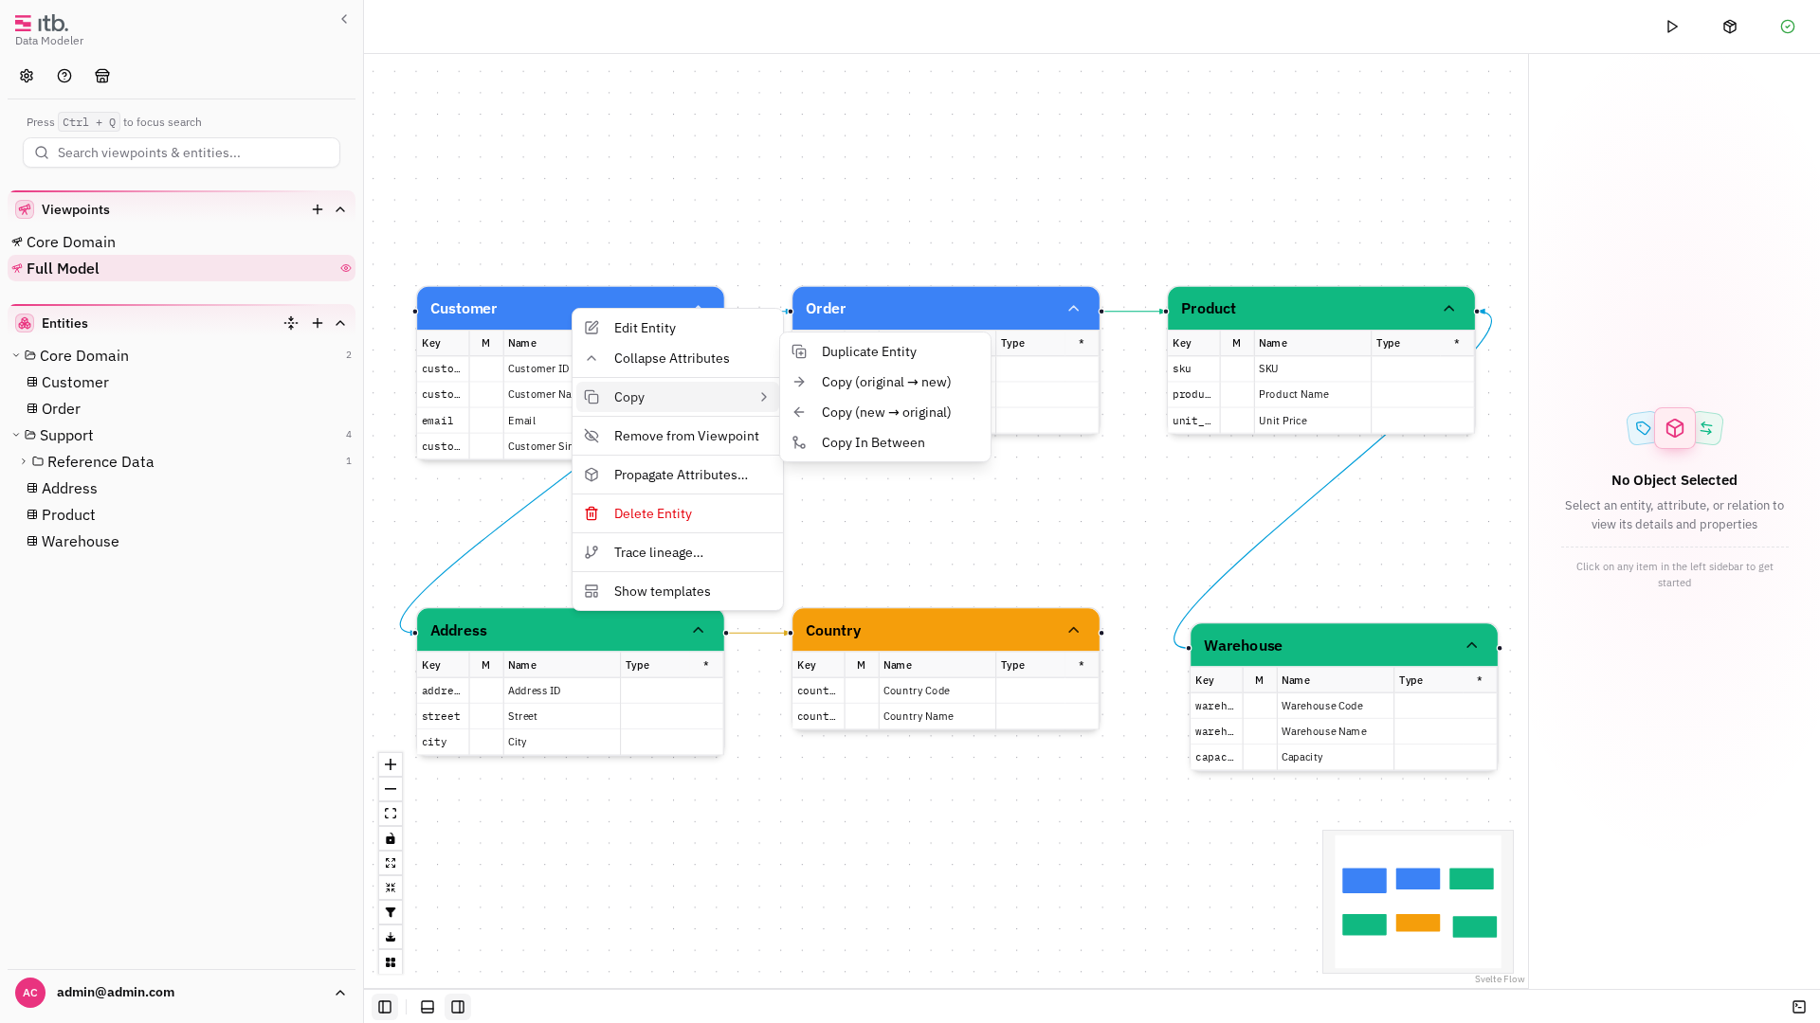
Task: Click the fit view icon in canvas controls
Action: pos(391,814)
